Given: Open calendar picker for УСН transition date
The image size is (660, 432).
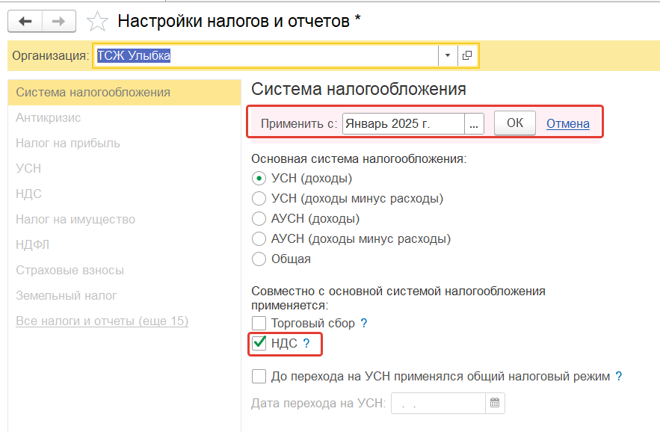Looking at the screenshot, I should pyautogui.click(x=495, y=404).
